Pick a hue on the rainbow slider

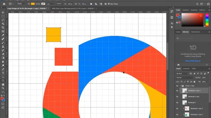pyautogui.click(x=207, y=20)
